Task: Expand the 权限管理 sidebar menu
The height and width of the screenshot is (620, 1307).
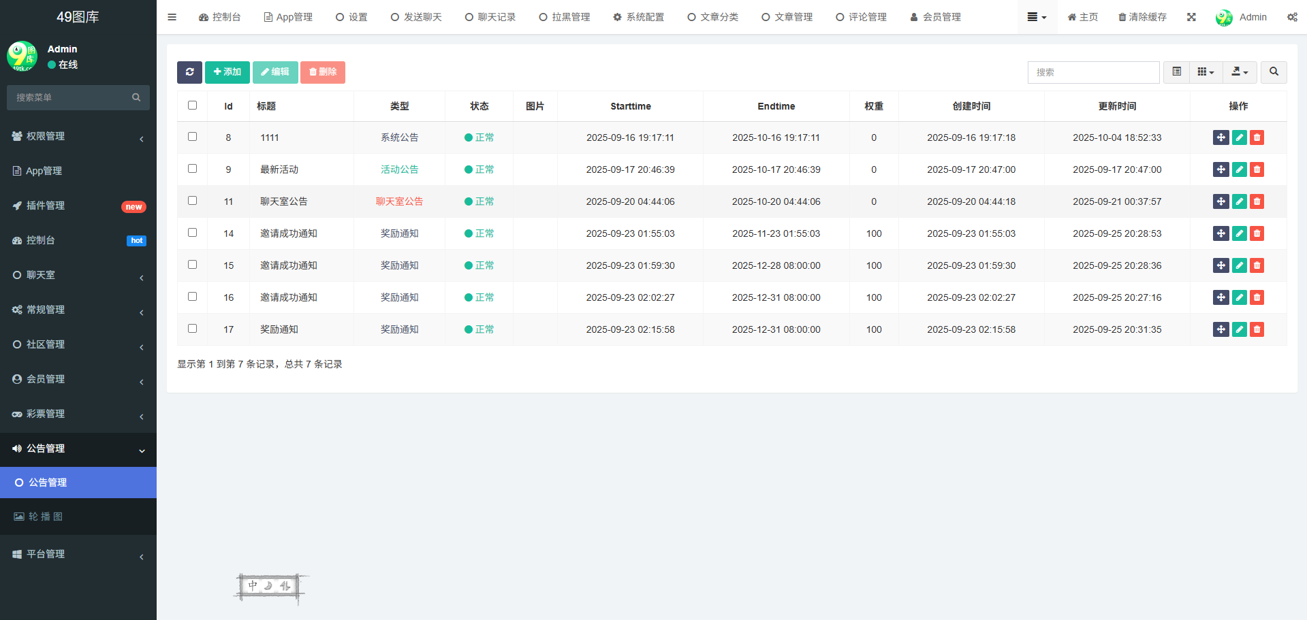Action: click(x=78, y=136)
